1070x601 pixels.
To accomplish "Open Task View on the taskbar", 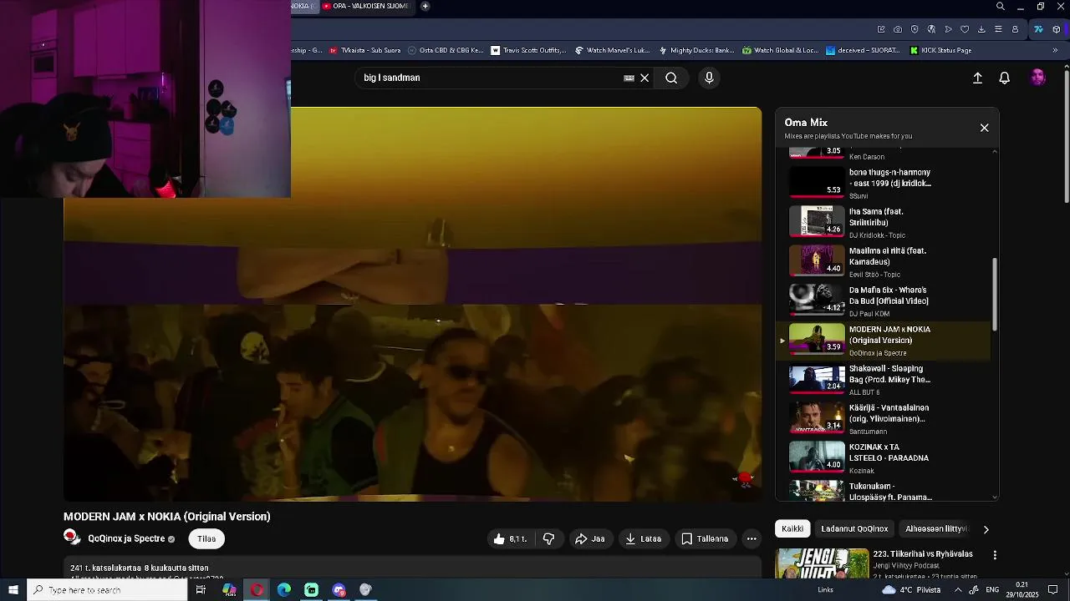I will tap(201, 589).
